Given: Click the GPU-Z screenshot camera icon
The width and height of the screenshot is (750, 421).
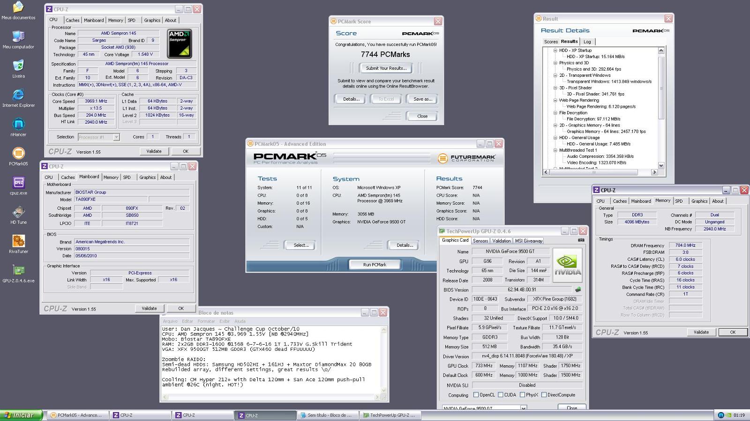Looking at the screenshot, I should pos(581,240).
